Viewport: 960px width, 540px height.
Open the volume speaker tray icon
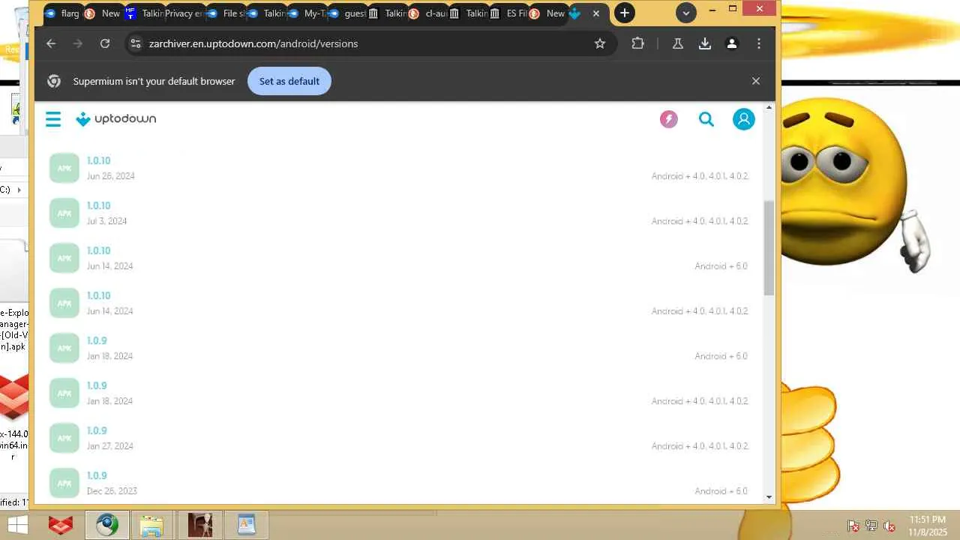(x=889, y=526)
